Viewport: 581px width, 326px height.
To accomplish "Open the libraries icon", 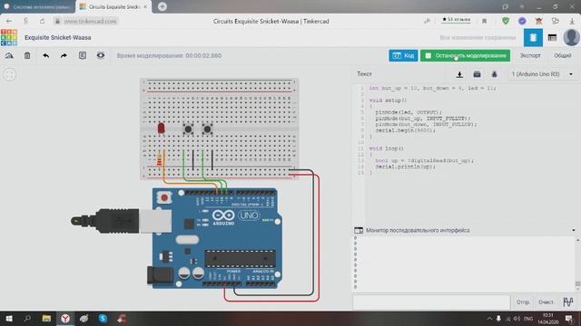I will click(x=477, y=74).
